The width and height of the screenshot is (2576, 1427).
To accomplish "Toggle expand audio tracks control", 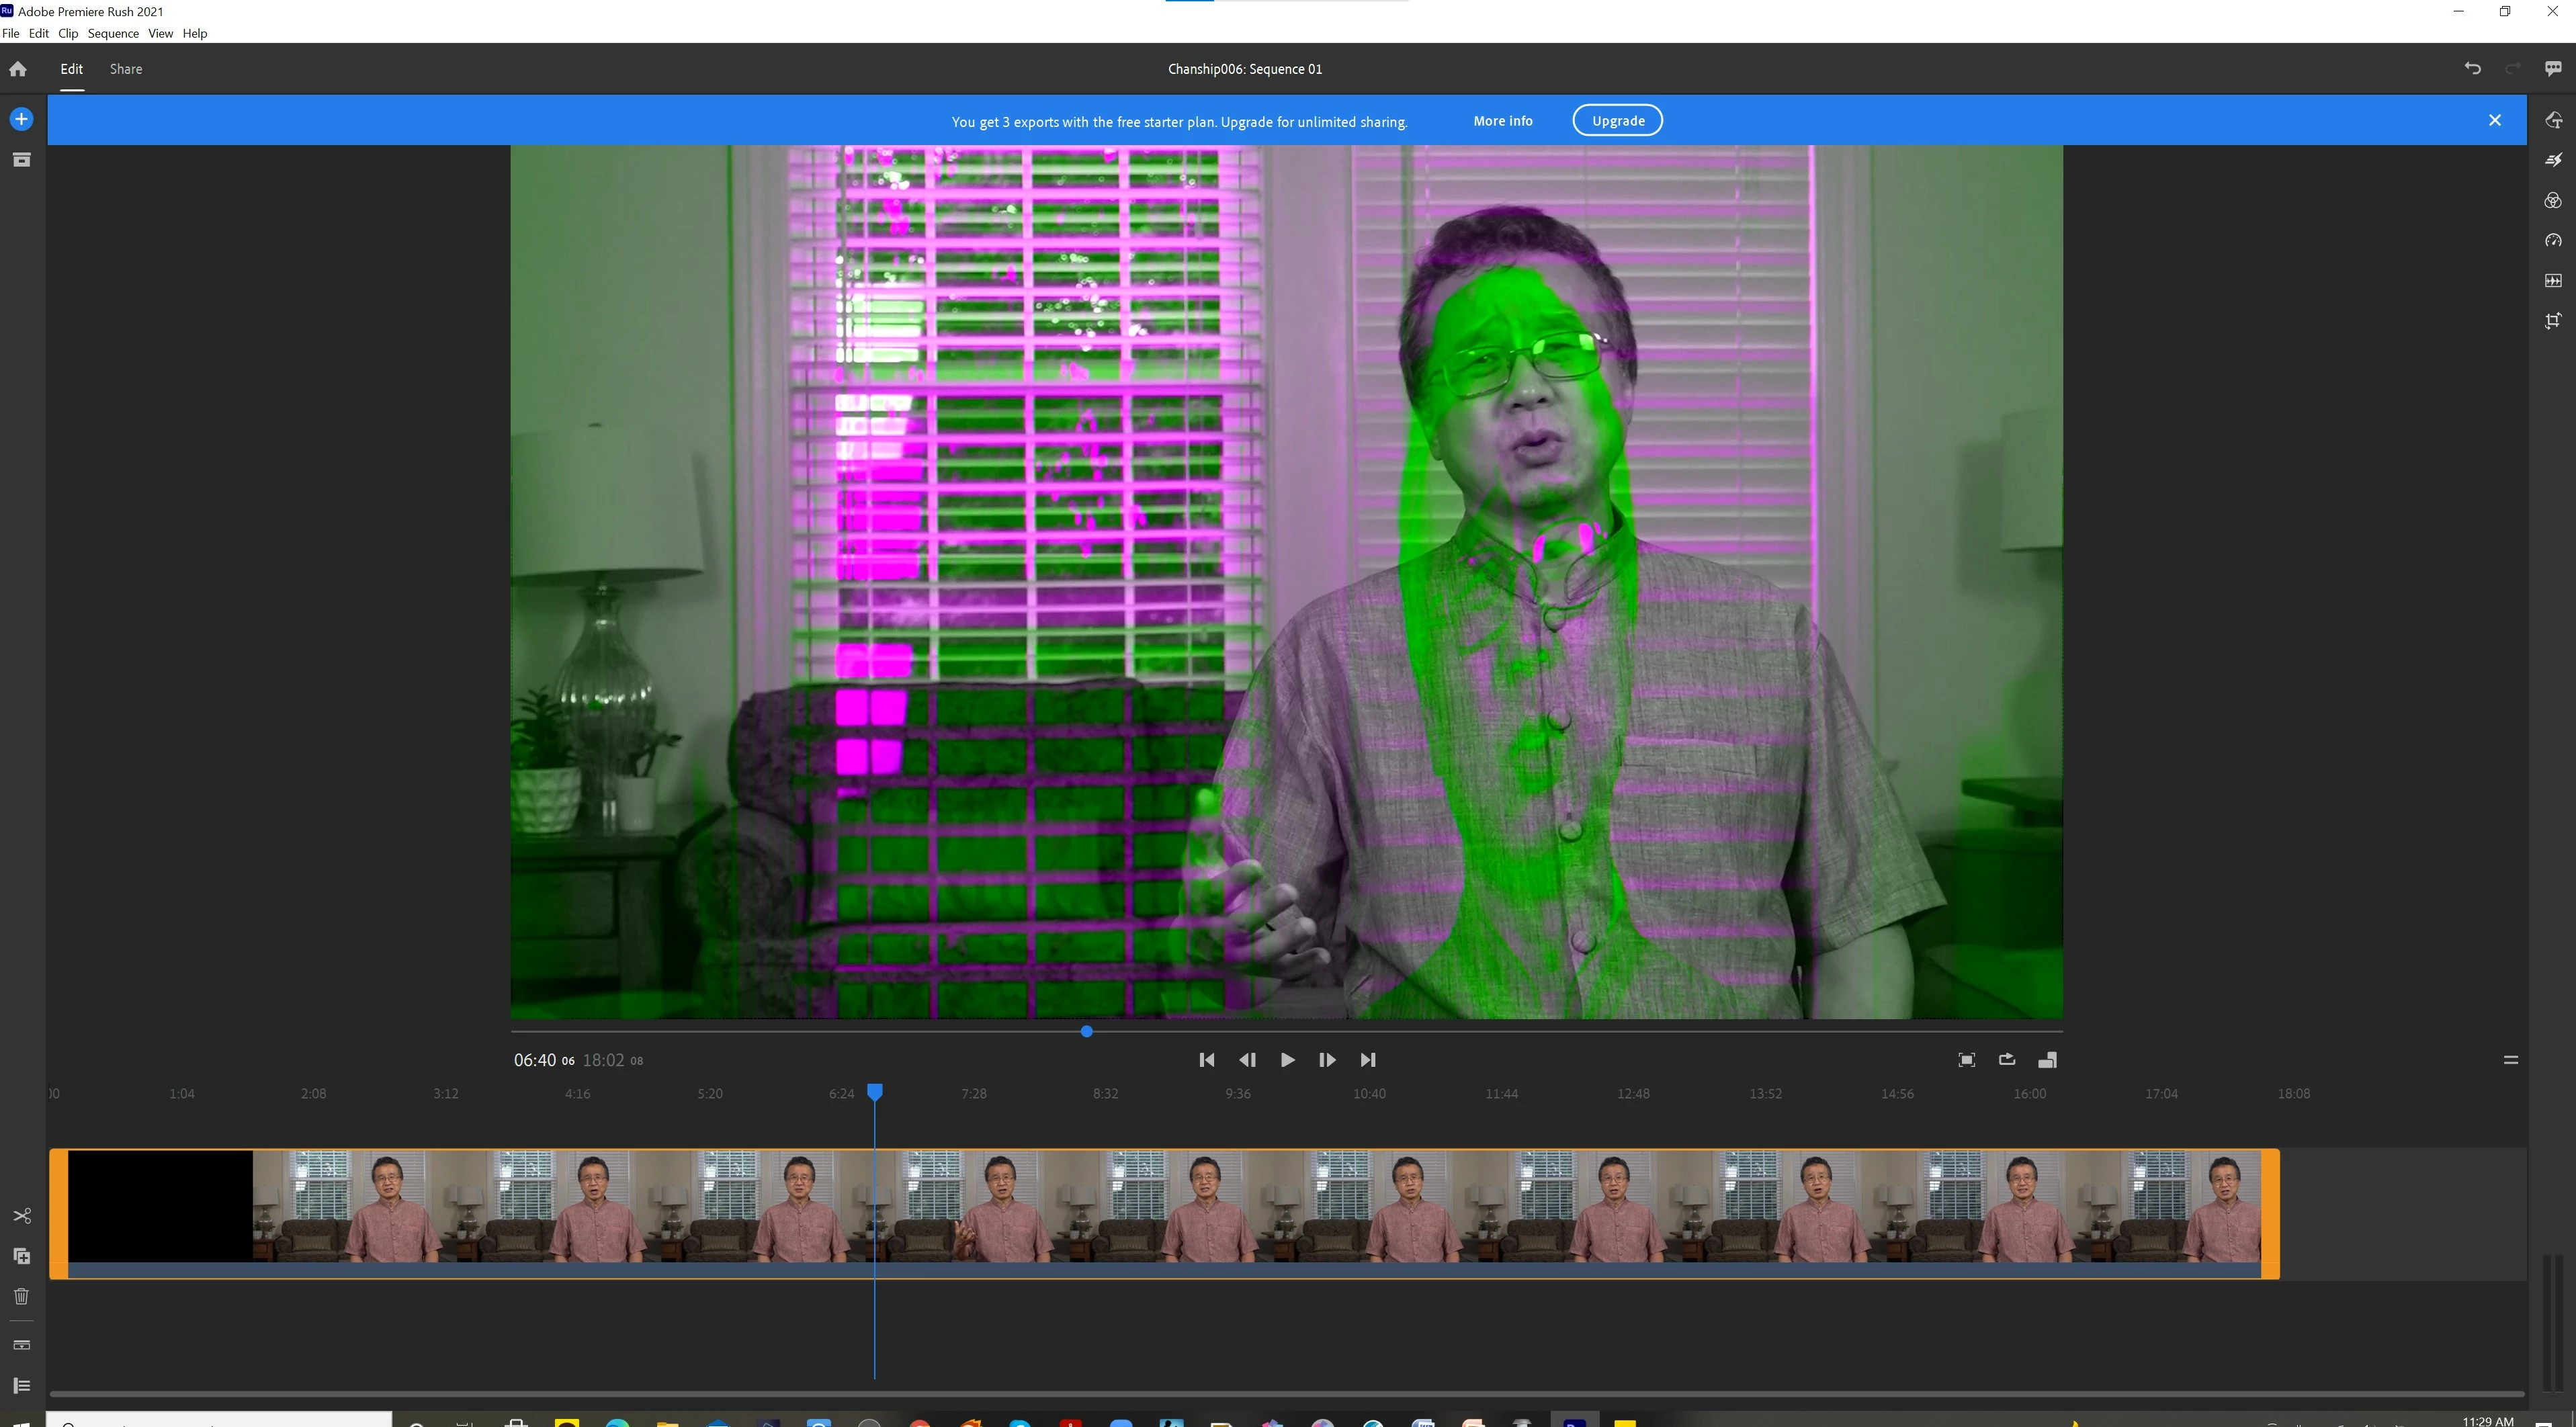I will pyautogui.click(x=22, y=1345).
